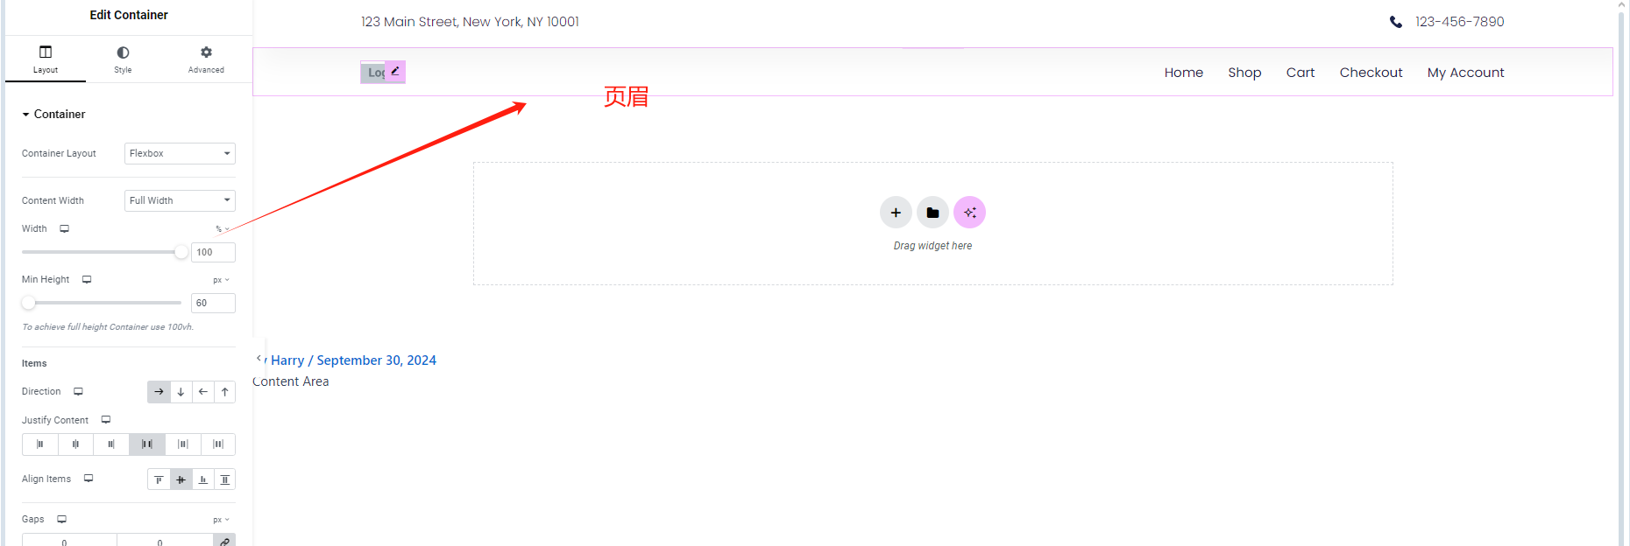
Task: Align items to end (bottom)
Action: [x=202, y=479]
